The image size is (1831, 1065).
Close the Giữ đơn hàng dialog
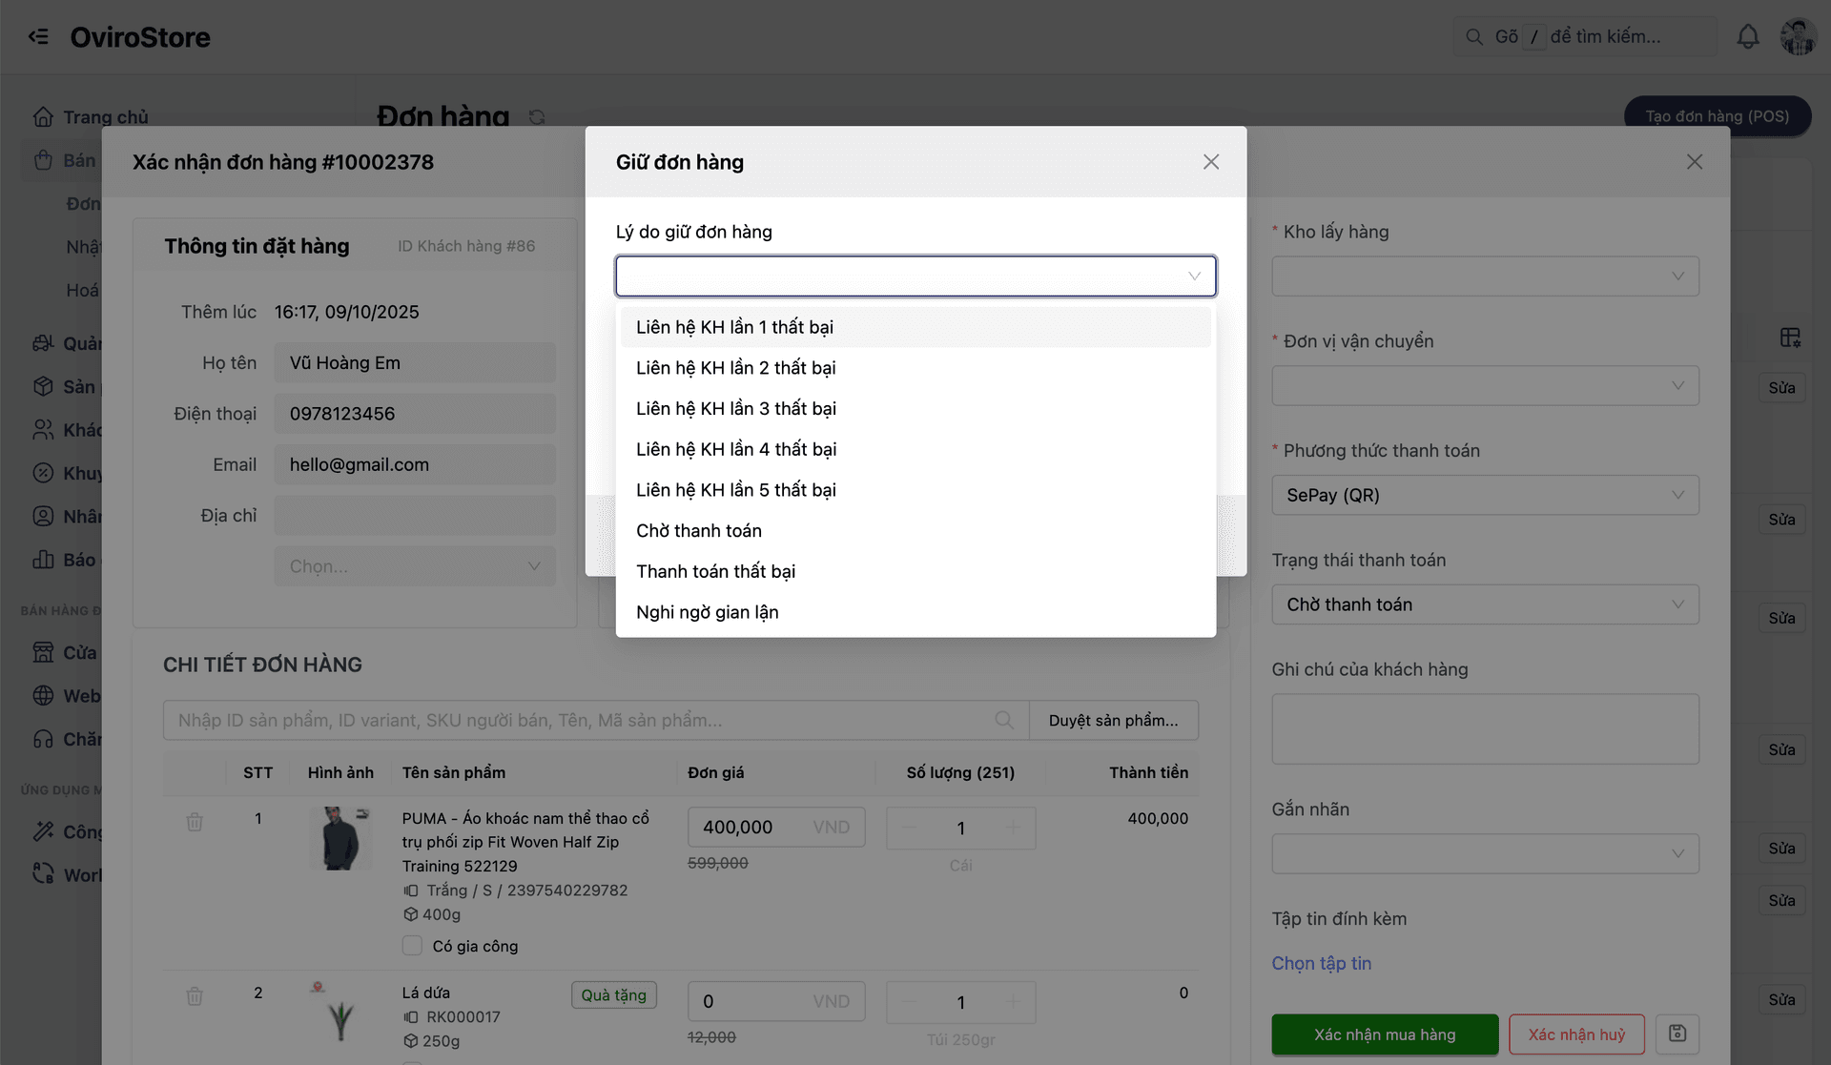[1210, 162]
